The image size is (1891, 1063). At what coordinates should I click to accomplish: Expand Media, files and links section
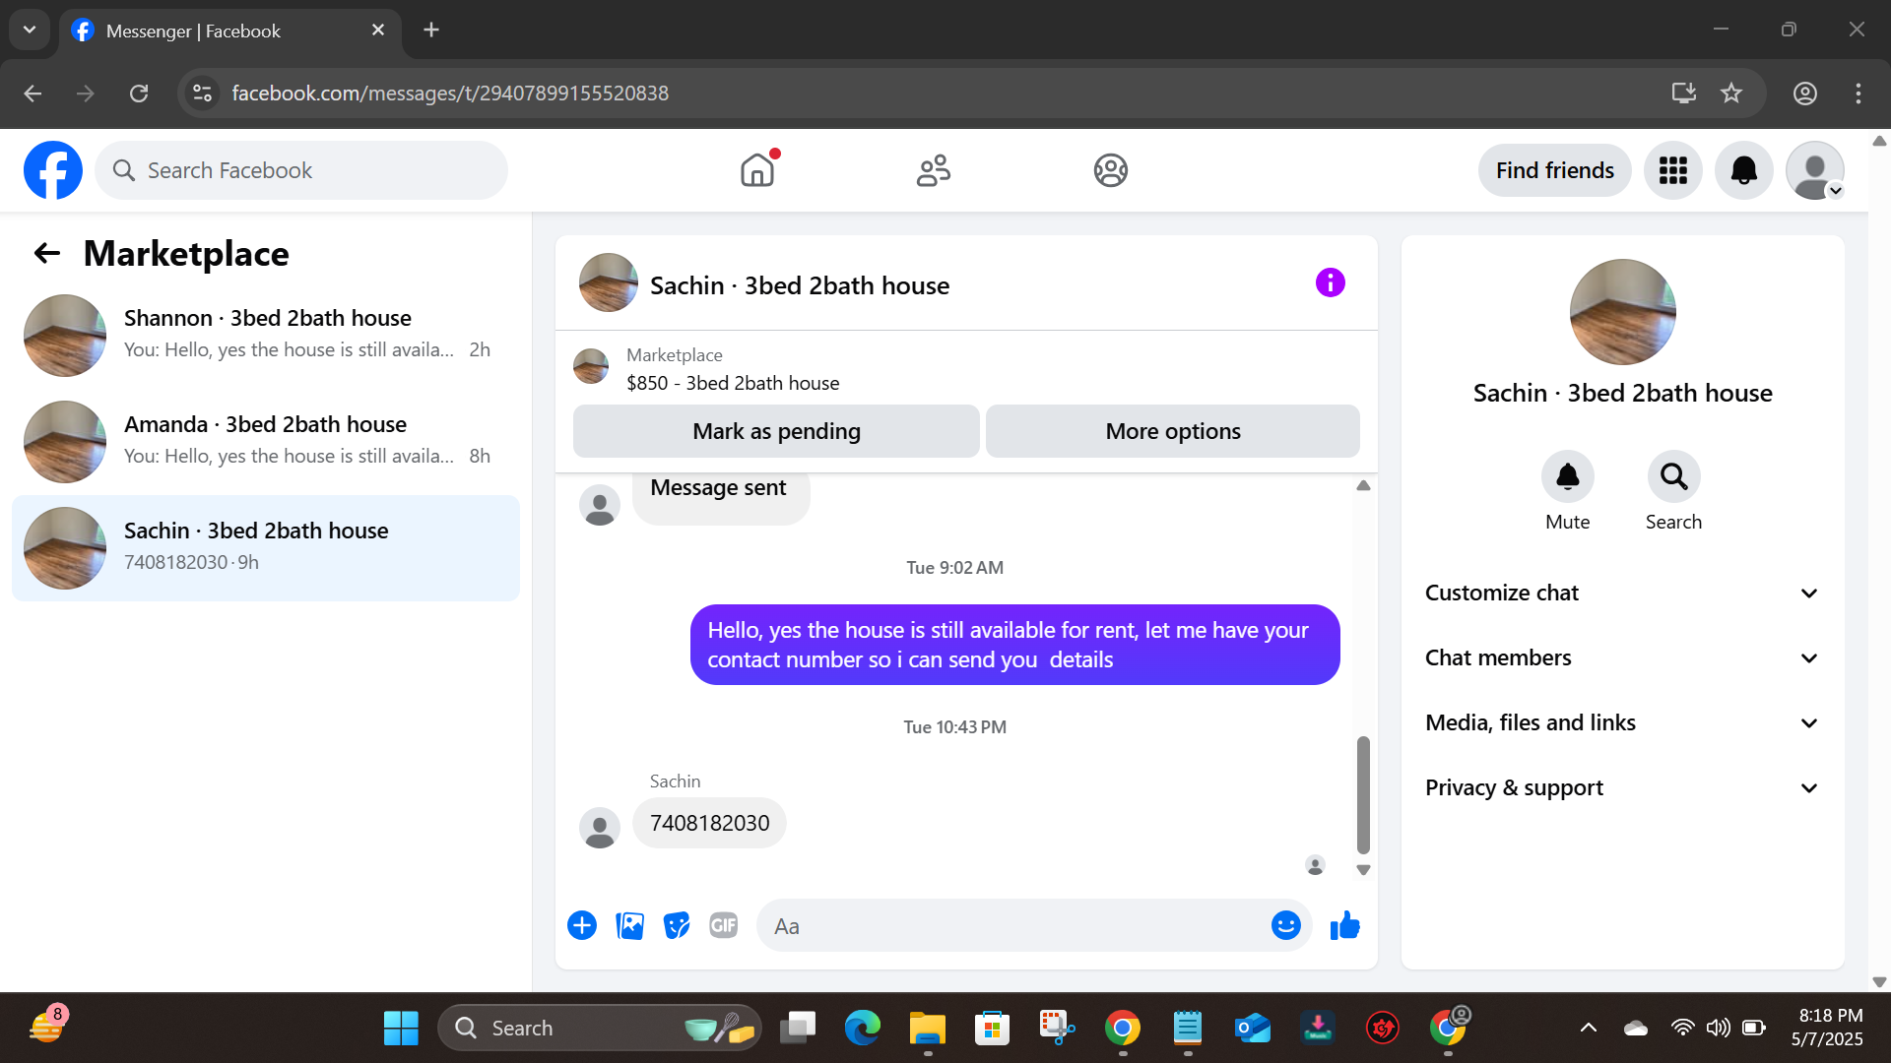tap(1622, 722)
